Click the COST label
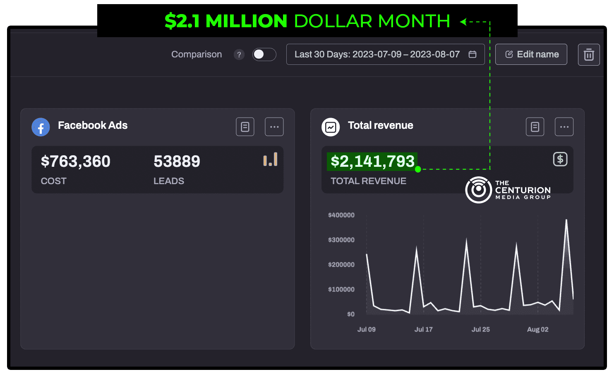This screenshot has height=379, width=614. (x=53, y=181)
